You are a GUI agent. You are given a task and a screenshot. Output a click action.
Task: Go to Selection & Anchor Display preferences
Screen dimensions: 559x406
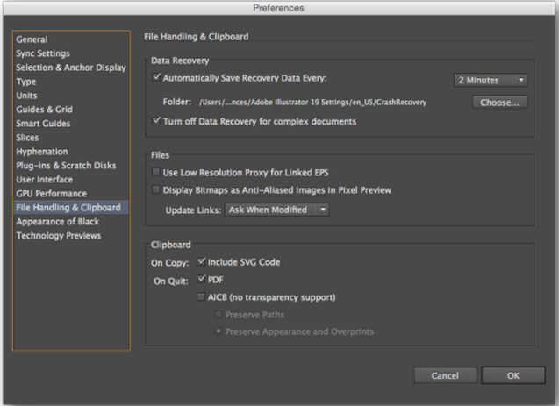coord(71,68)
